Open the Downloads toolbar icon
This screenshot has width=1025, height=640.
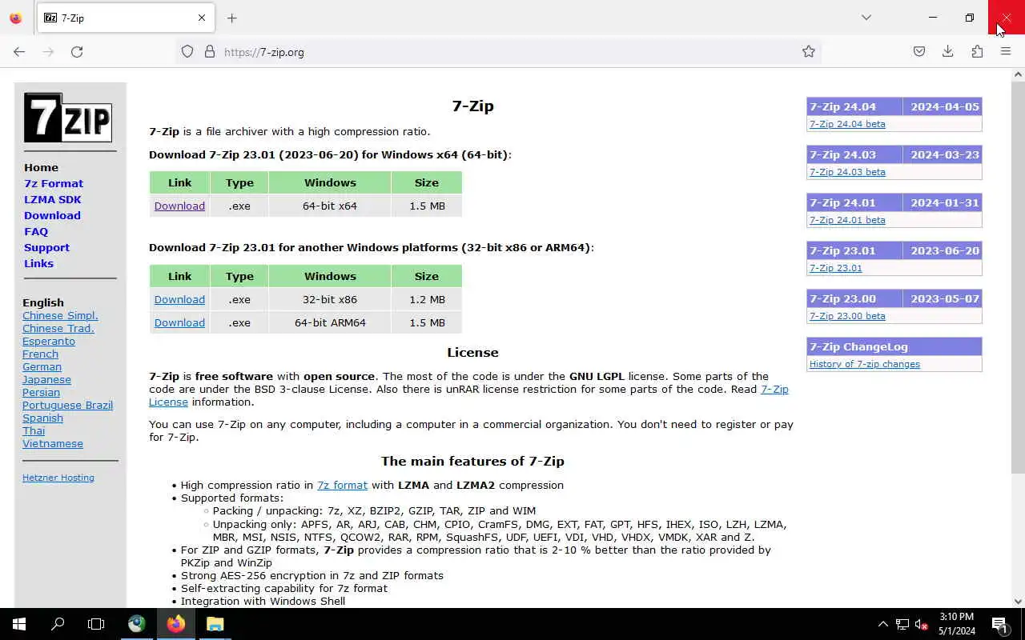click(948, 52)
